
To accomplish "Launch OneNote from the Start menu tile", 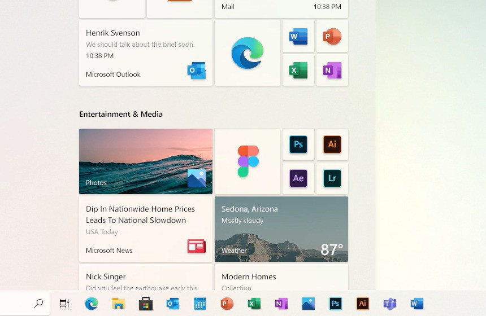I will click(x=332, y=71).
